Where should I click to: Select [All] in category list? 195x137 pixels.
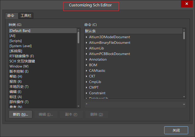click(x=43, y=36)
